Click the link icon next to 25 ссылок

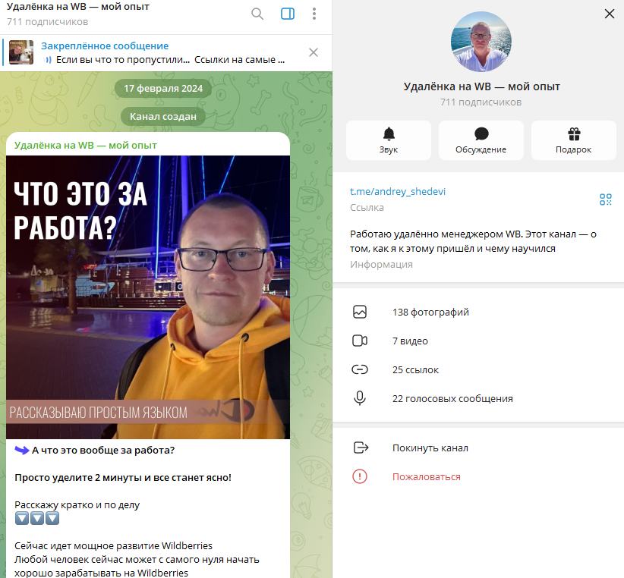[360, 369]
